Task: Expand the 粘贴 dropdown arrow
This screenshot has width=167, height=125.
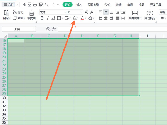Action: [10, 18]
